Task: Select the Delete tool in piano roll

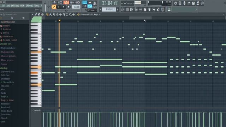Action: (57, 14)
